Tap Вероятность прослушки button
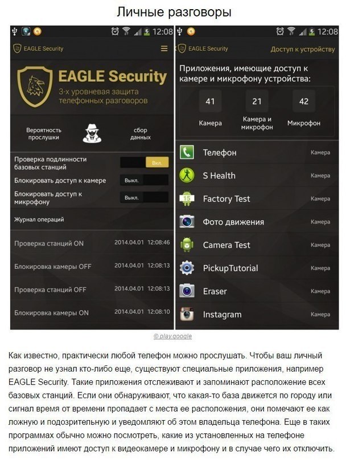346x460 pixels. pos(44,134)
